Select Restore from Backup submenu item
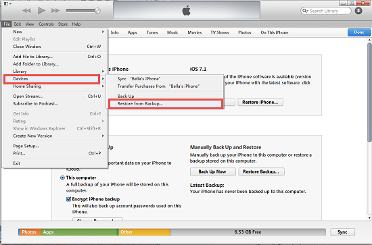 click(x=166, y=104)
